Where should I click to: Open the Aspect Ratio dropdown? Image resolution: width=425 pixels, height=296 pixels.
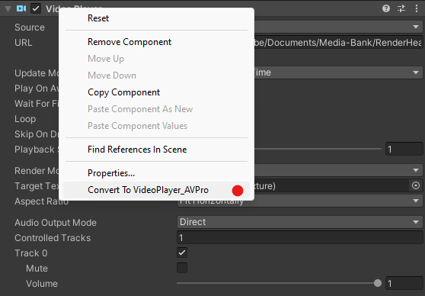tap(300, 201)
